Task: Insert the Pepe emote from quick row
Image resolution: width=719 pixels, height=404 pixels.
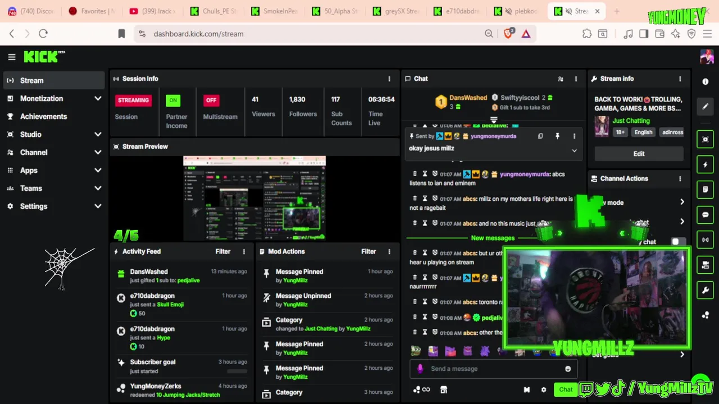Action: (416, 351)
